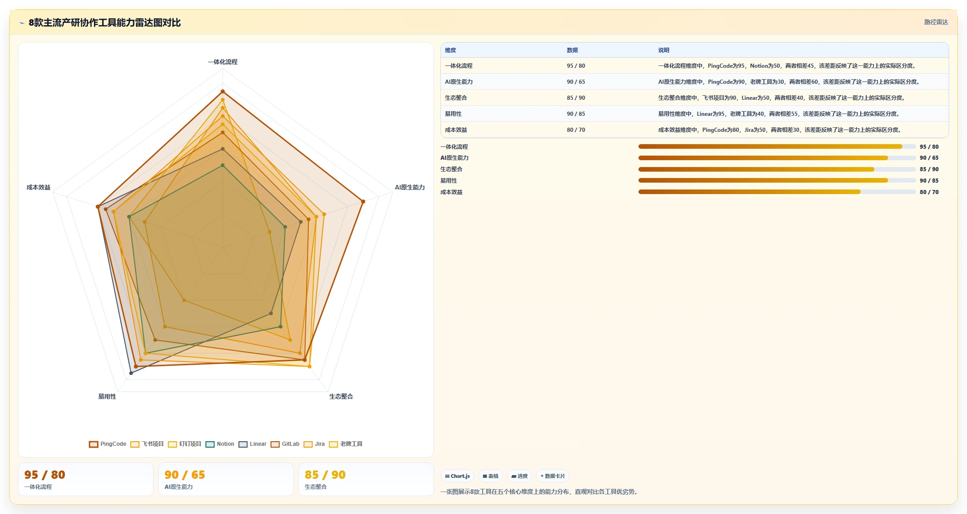The height and width of the screenshot is (514, 967).
Task: Click the 表格 tag chip
Action: click(490, 476)
